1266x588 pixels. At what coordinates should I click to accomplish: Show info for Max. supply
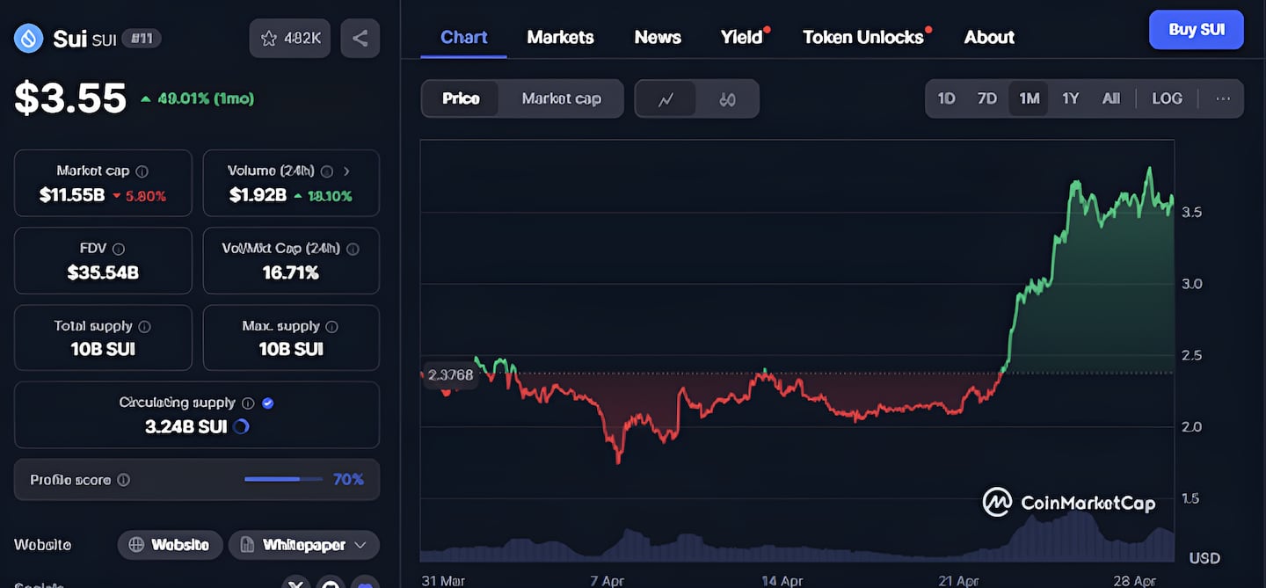click(331, 326)
